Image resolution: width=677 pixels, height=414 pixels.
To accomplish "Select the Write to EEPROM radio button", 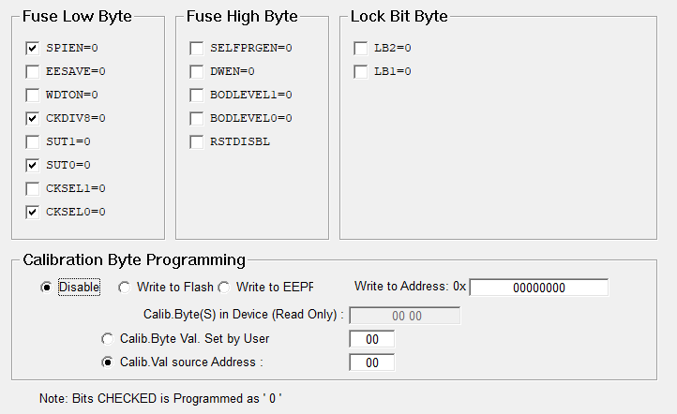I will (x=224, y=288).
